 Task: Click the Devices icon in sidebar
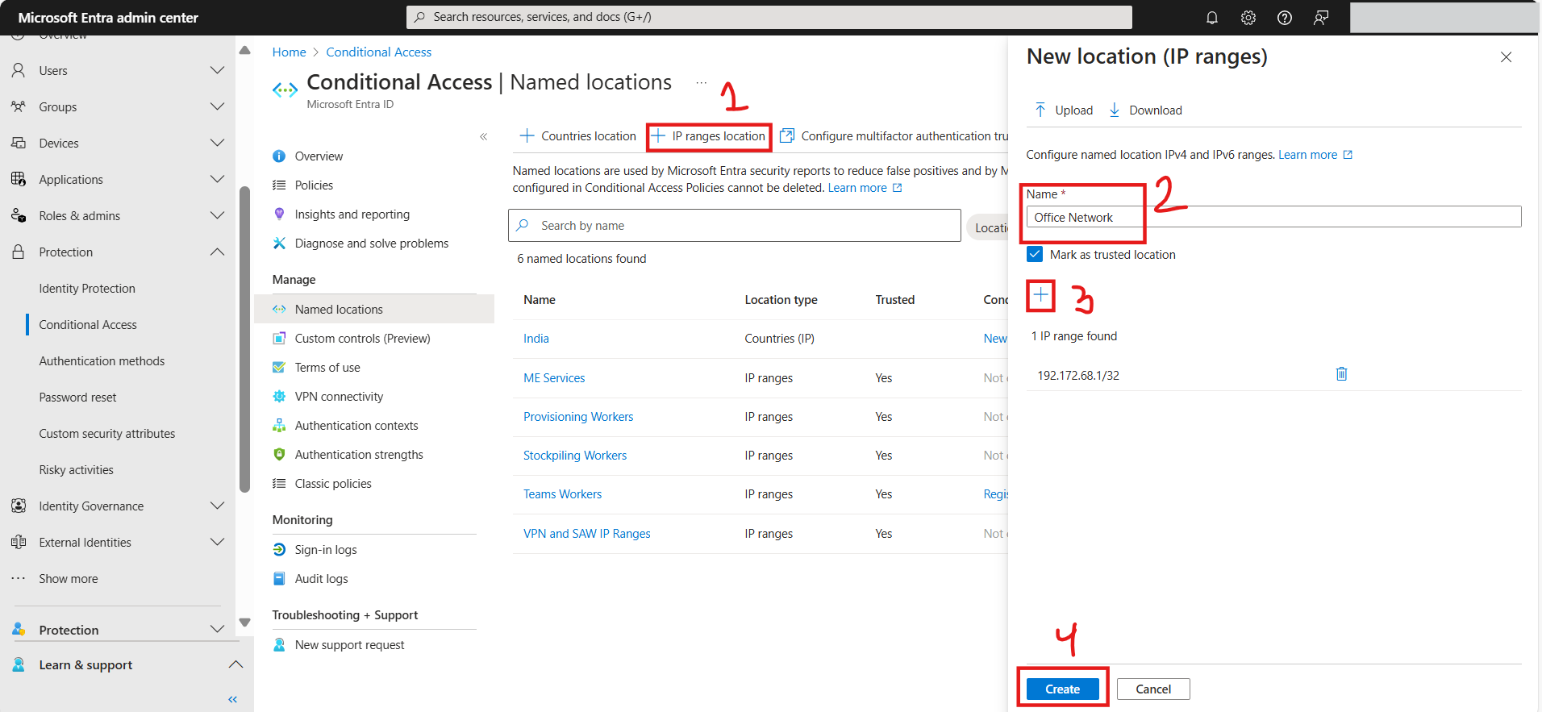point(19,143)
